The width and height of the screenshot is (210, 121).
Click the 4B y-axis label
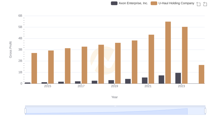pyautogui.click(x=20, y=38)
